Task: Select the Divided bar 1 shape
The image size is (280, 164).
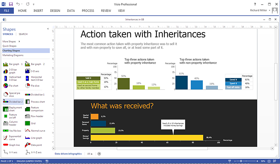Action: coord(35,95)
